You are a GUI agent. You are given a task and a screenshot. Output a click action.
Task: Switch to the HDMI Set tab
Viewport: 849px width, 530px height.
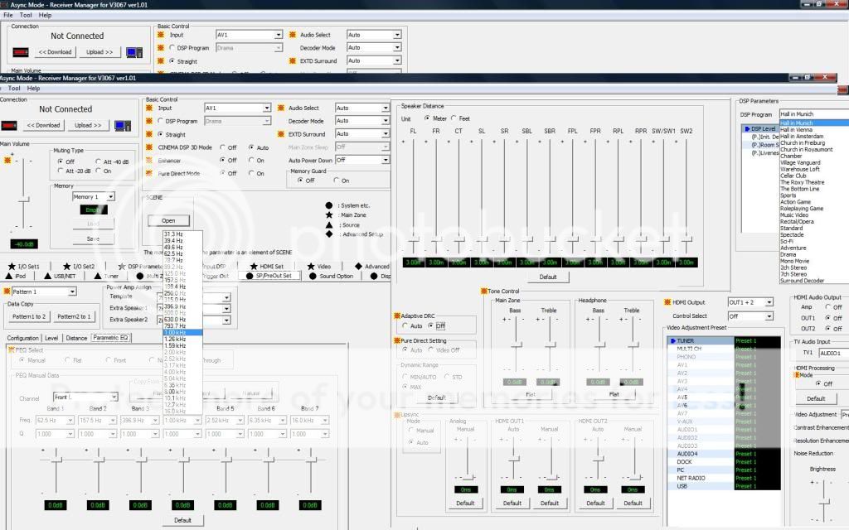[x=269, y=267]
